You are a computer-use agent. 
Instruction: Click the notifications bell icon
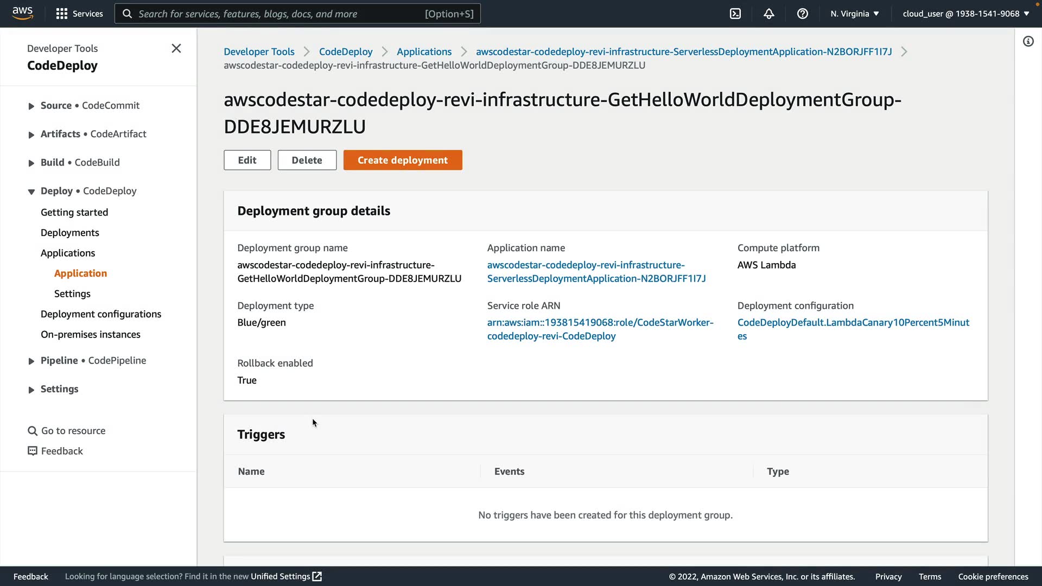coord(769,14)
